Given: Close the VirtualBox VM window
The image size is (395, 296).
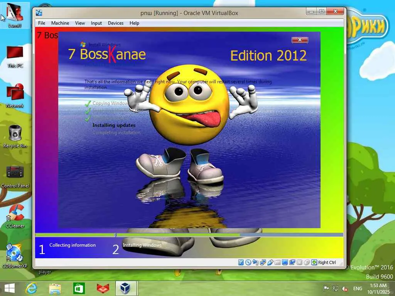Looking at the screenshot, I should pos(335,11).
